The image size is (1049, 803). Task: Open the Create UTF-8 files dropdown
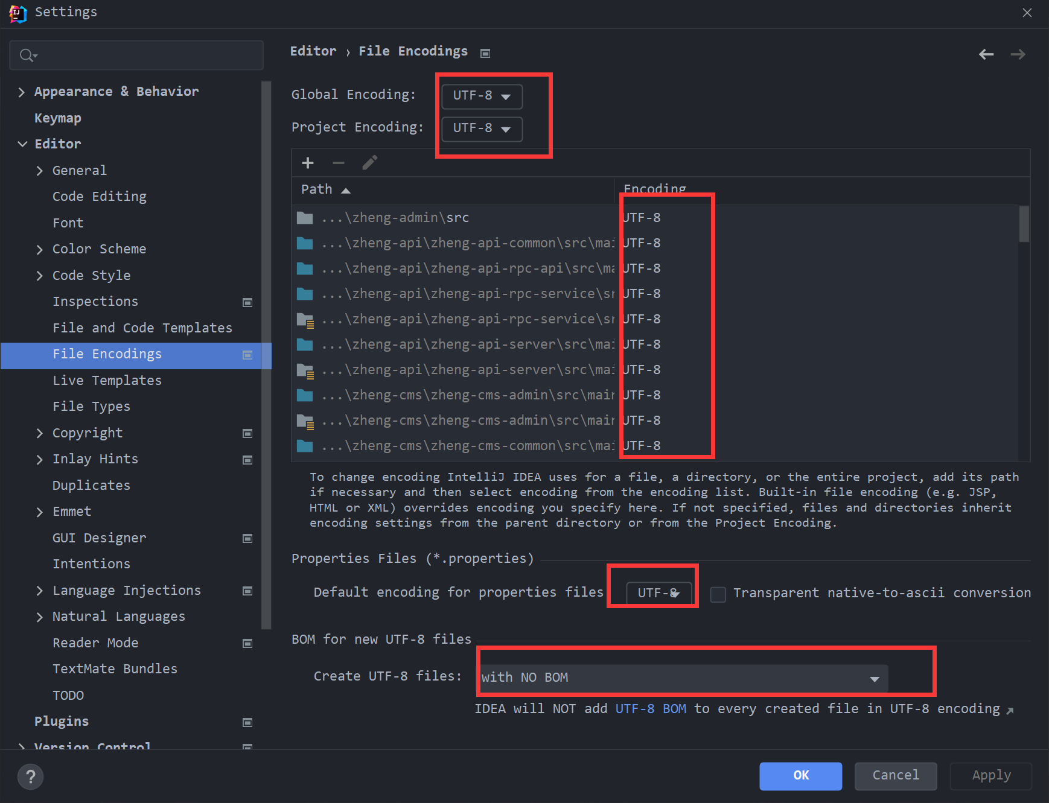[x=683, y=678]
